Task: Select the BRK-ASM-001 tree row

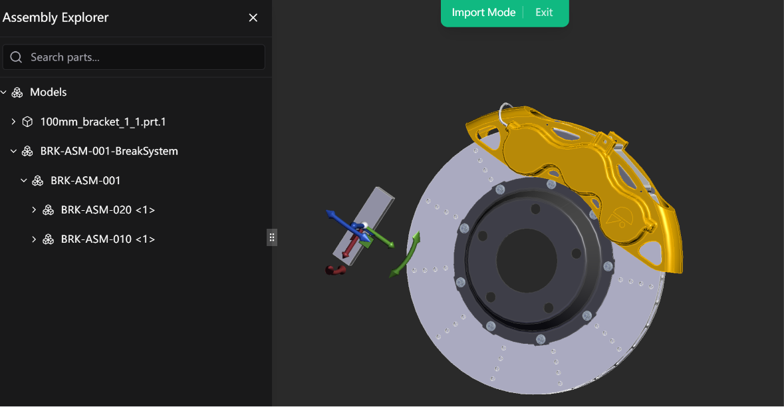Action: click(x=86, y=180)
